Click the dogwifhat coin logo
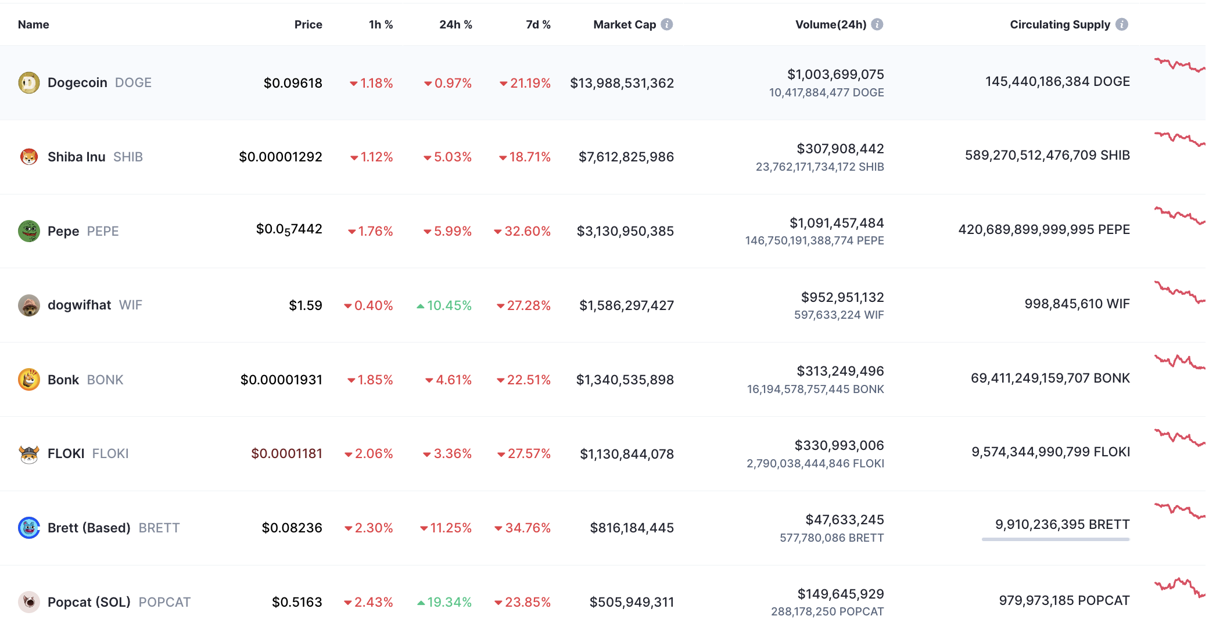Screen dimensions: 1227x634 [29, 305]
